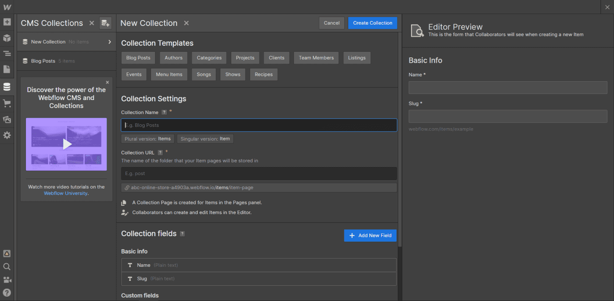Open the Symbols cube panel
Viewport: 614px width, 301px height.
(7, 38)
